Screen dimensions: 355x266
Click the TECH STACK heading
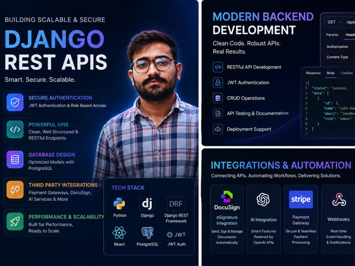pos(128,188)
